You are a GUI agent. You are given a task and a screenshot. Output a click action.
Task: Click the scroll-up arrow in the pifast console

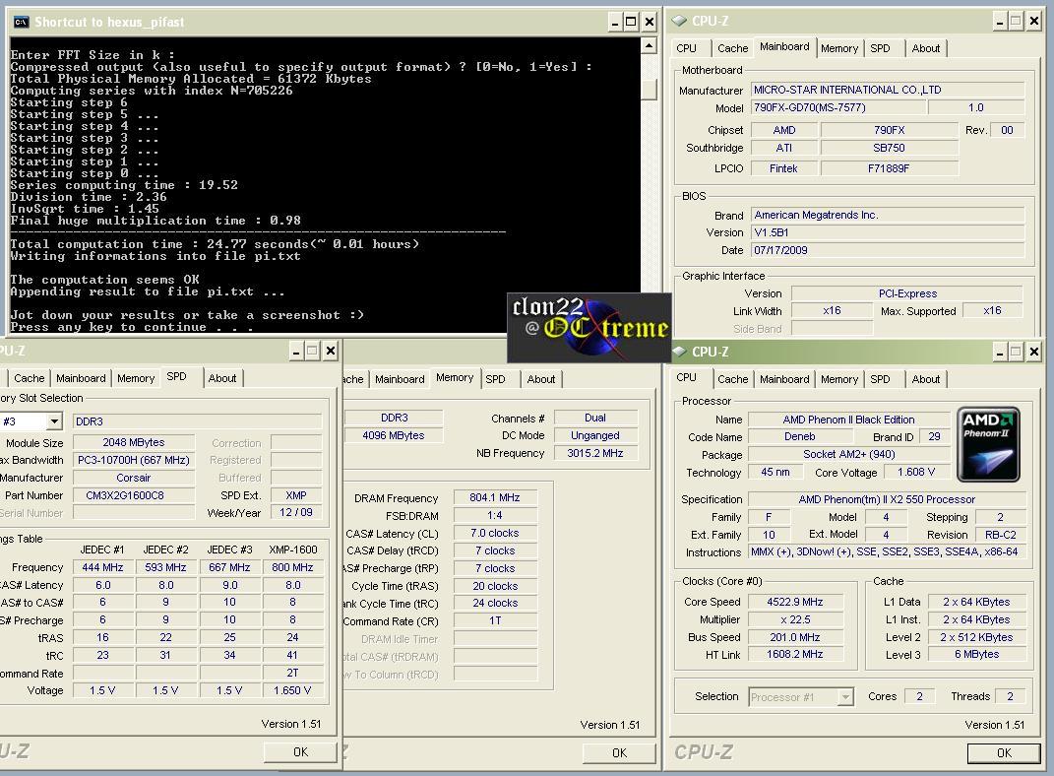coord(649,45)
